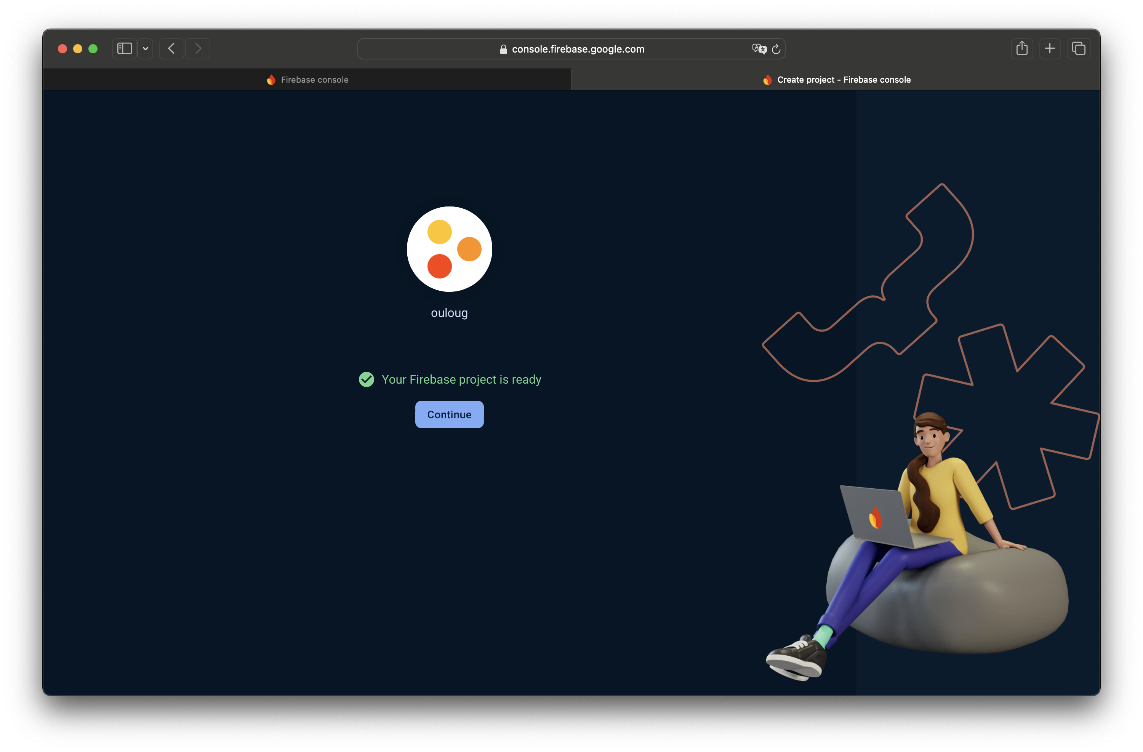Click the translate page icon
The image size is (1143, 752).
[x=759, y=48]
